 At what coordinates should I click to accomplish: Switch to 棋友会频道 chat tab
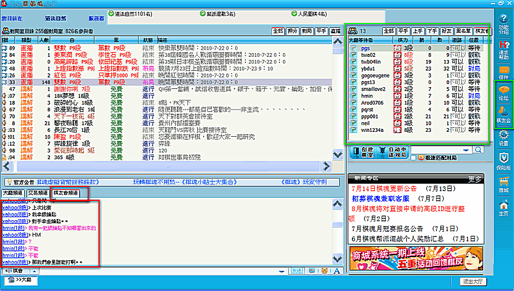click(66, 192)
